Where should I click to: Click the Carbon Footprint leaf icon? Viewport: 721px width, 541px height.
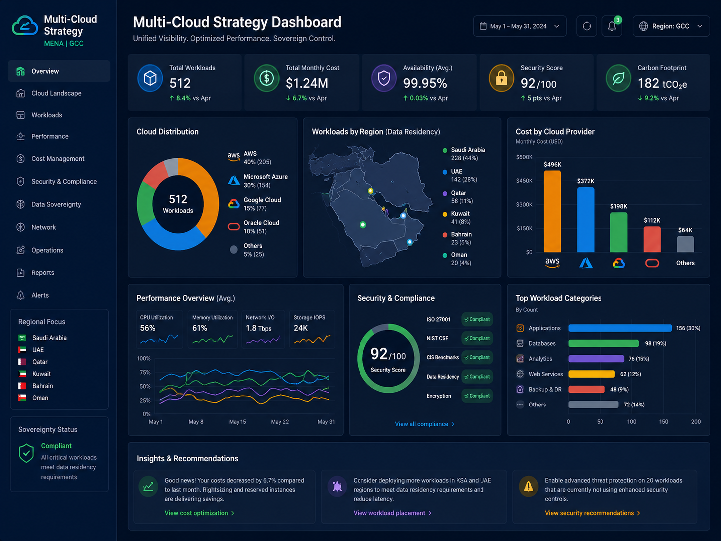point(618,78)
